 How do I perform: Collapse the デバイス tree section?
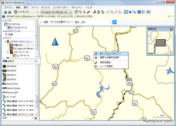pos(3,38)
